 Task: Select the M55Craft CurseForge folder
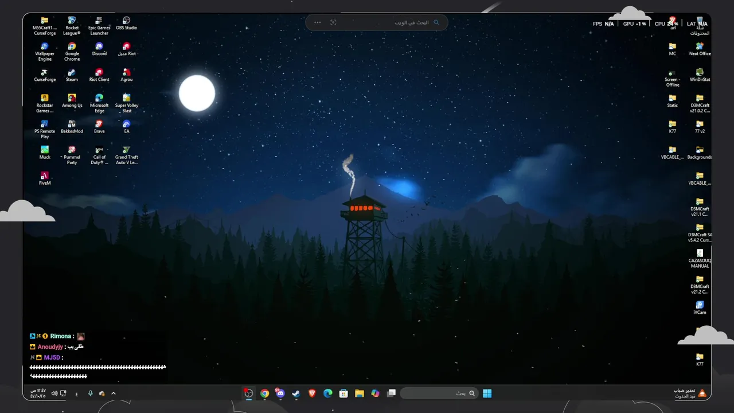click(45, 26)
